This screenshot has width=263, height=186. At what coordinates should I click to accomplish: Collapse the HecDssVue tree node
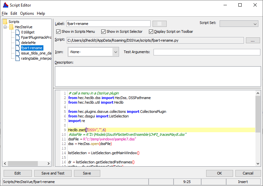pyautogui.click(x=5, y=27)
